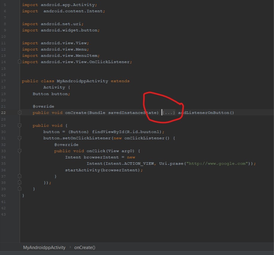274x255 pixels.
Task: Click 'Intent browserInterent' declaration
Action: (92, 157)
